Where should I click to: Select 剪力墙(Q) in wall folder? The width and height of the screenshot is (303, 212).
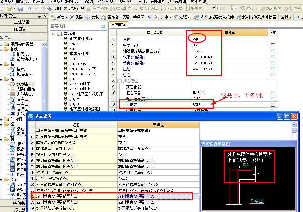(x=24, y=84)
